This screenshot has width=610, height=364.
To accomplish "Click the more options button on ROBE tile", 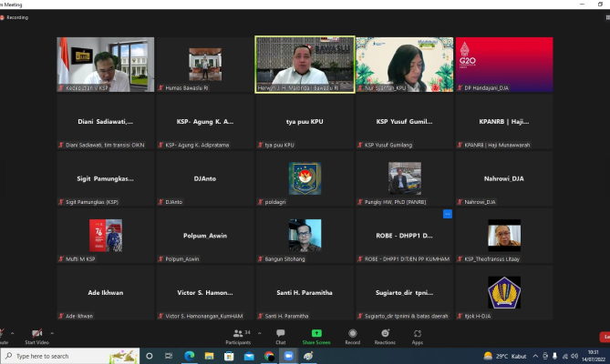I will [x=448, y=214].
